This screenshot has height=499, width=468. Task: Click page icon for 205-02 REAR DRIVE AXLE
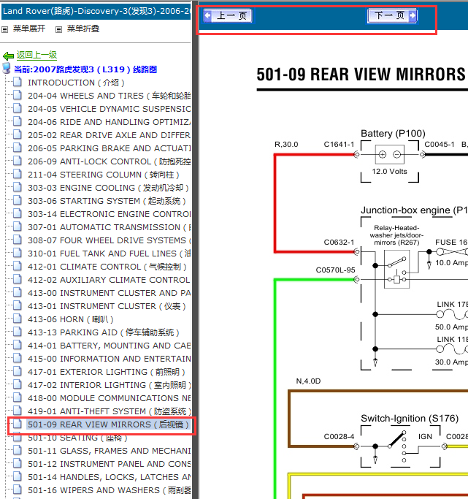(18, 134)
